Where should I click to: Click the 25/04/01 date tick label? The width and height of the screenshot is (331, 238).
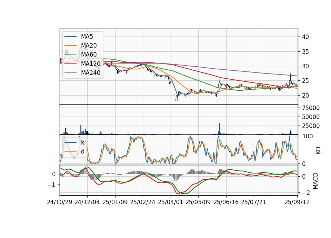pos(171,202)
